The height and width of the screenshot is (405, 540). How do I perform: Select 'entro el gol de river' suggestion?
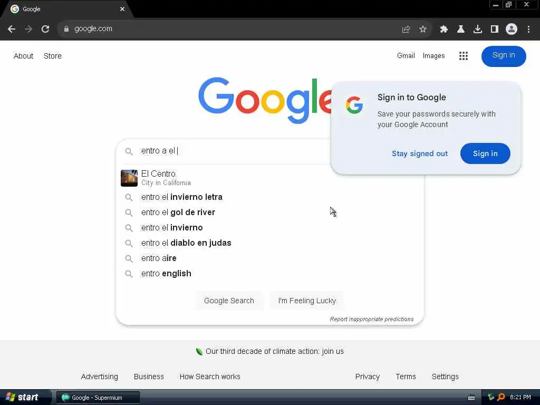269,212
